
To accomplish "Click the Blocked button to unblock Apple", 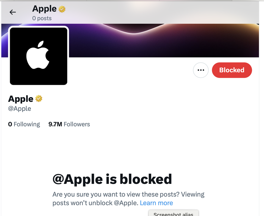I will [x=232, y=70].
